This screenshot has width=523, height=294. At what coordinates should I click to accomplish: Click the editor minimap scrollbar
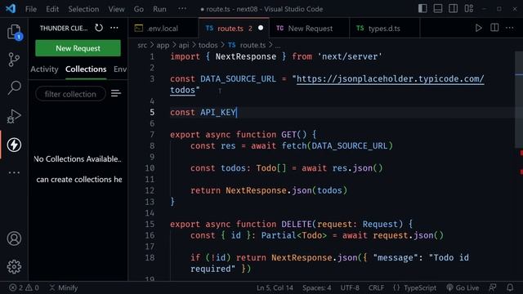click(519, 100)
